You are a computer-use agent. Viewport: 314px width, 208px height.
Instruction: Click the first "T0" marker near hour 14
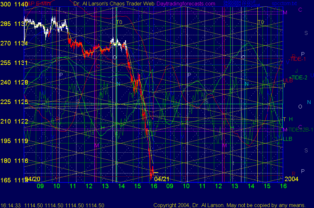119,22
